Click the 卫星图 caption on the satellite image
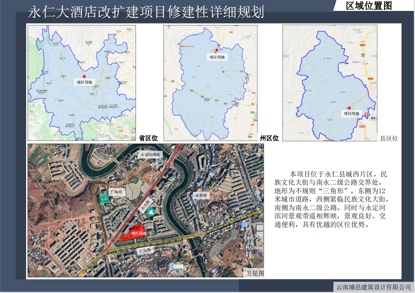415x293 pixels. click(254, 273)
